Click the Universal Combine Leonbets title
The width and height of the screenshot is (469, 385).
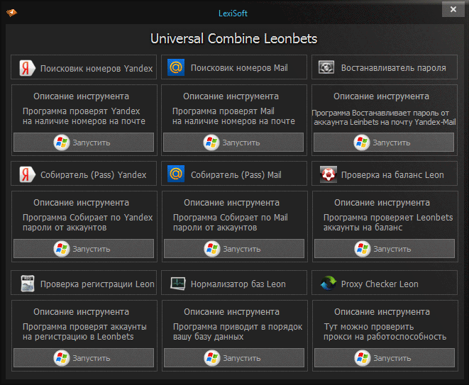point(234,39)
